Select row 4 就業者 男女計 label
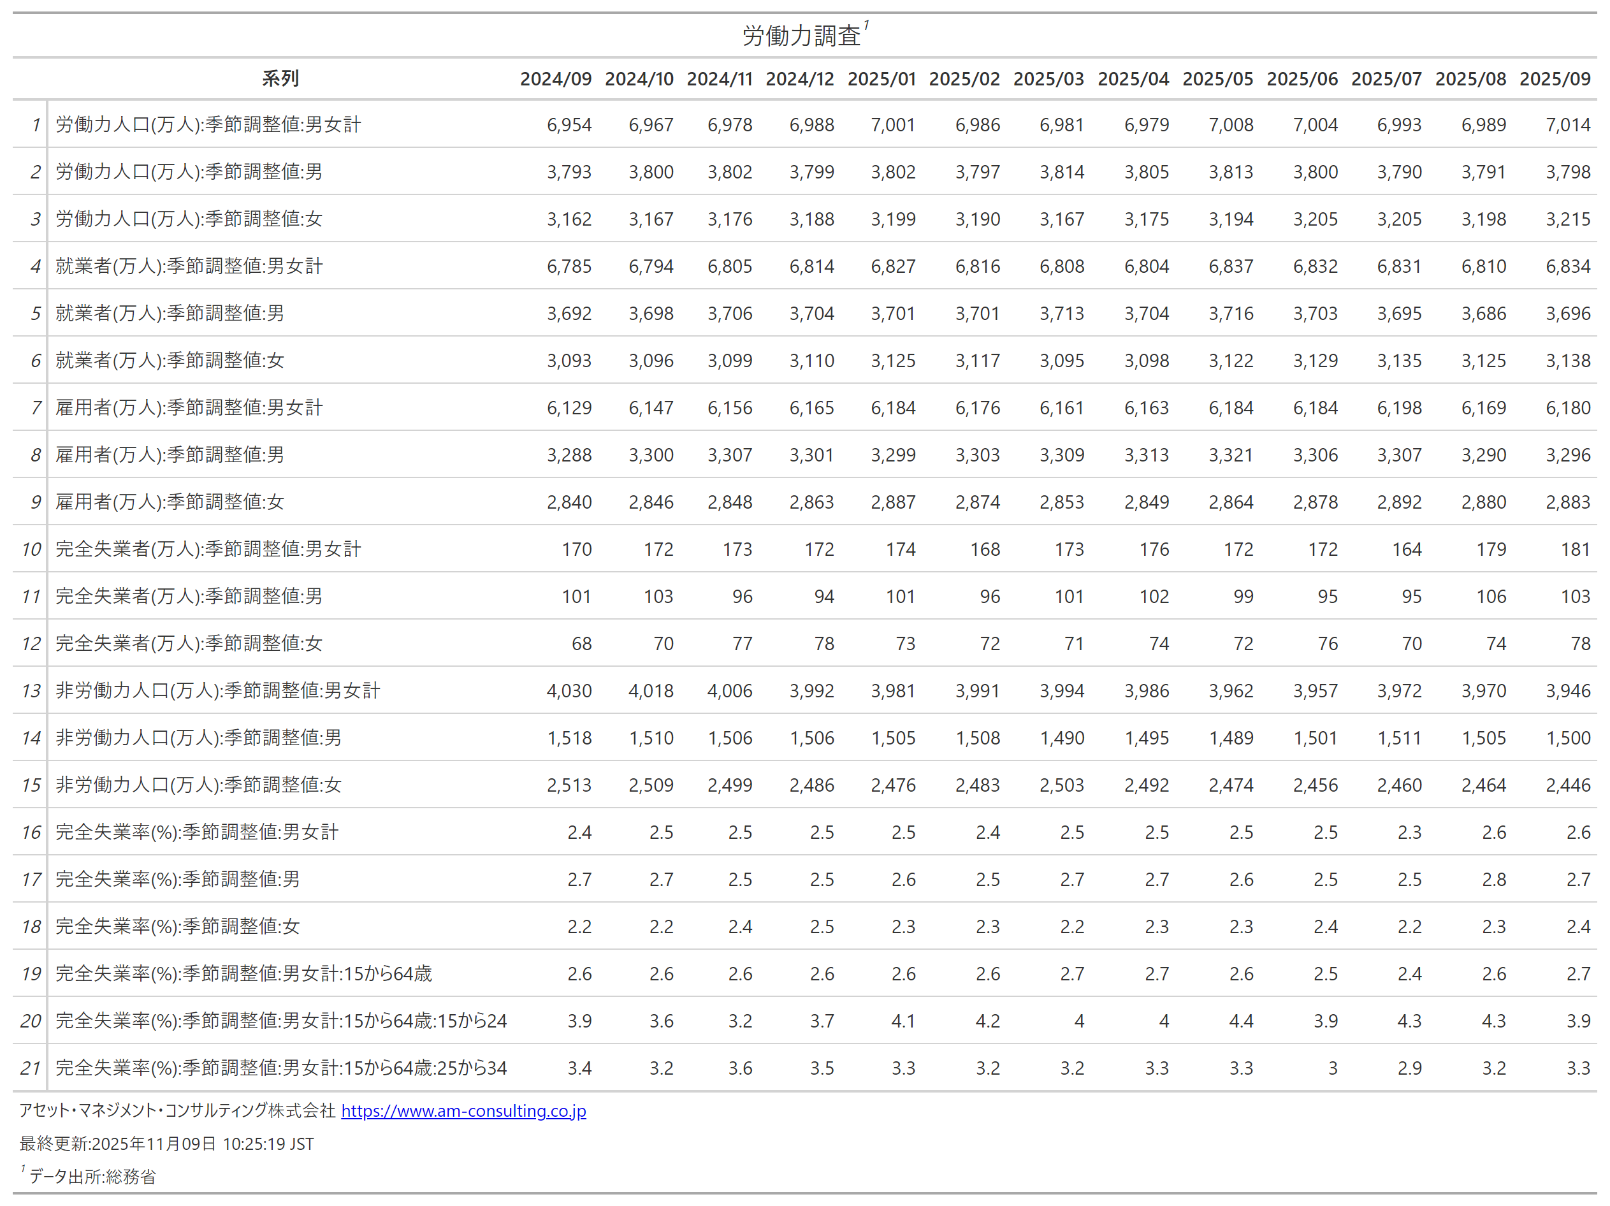 pos(189,266)
